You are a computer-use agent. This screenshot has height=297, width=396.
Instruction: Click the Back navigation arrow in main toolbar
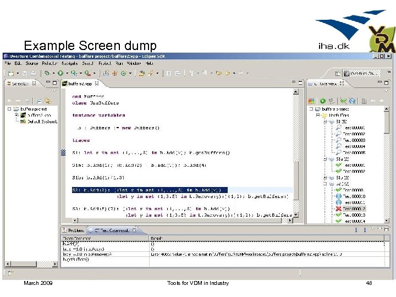click(x=227, y=73)
